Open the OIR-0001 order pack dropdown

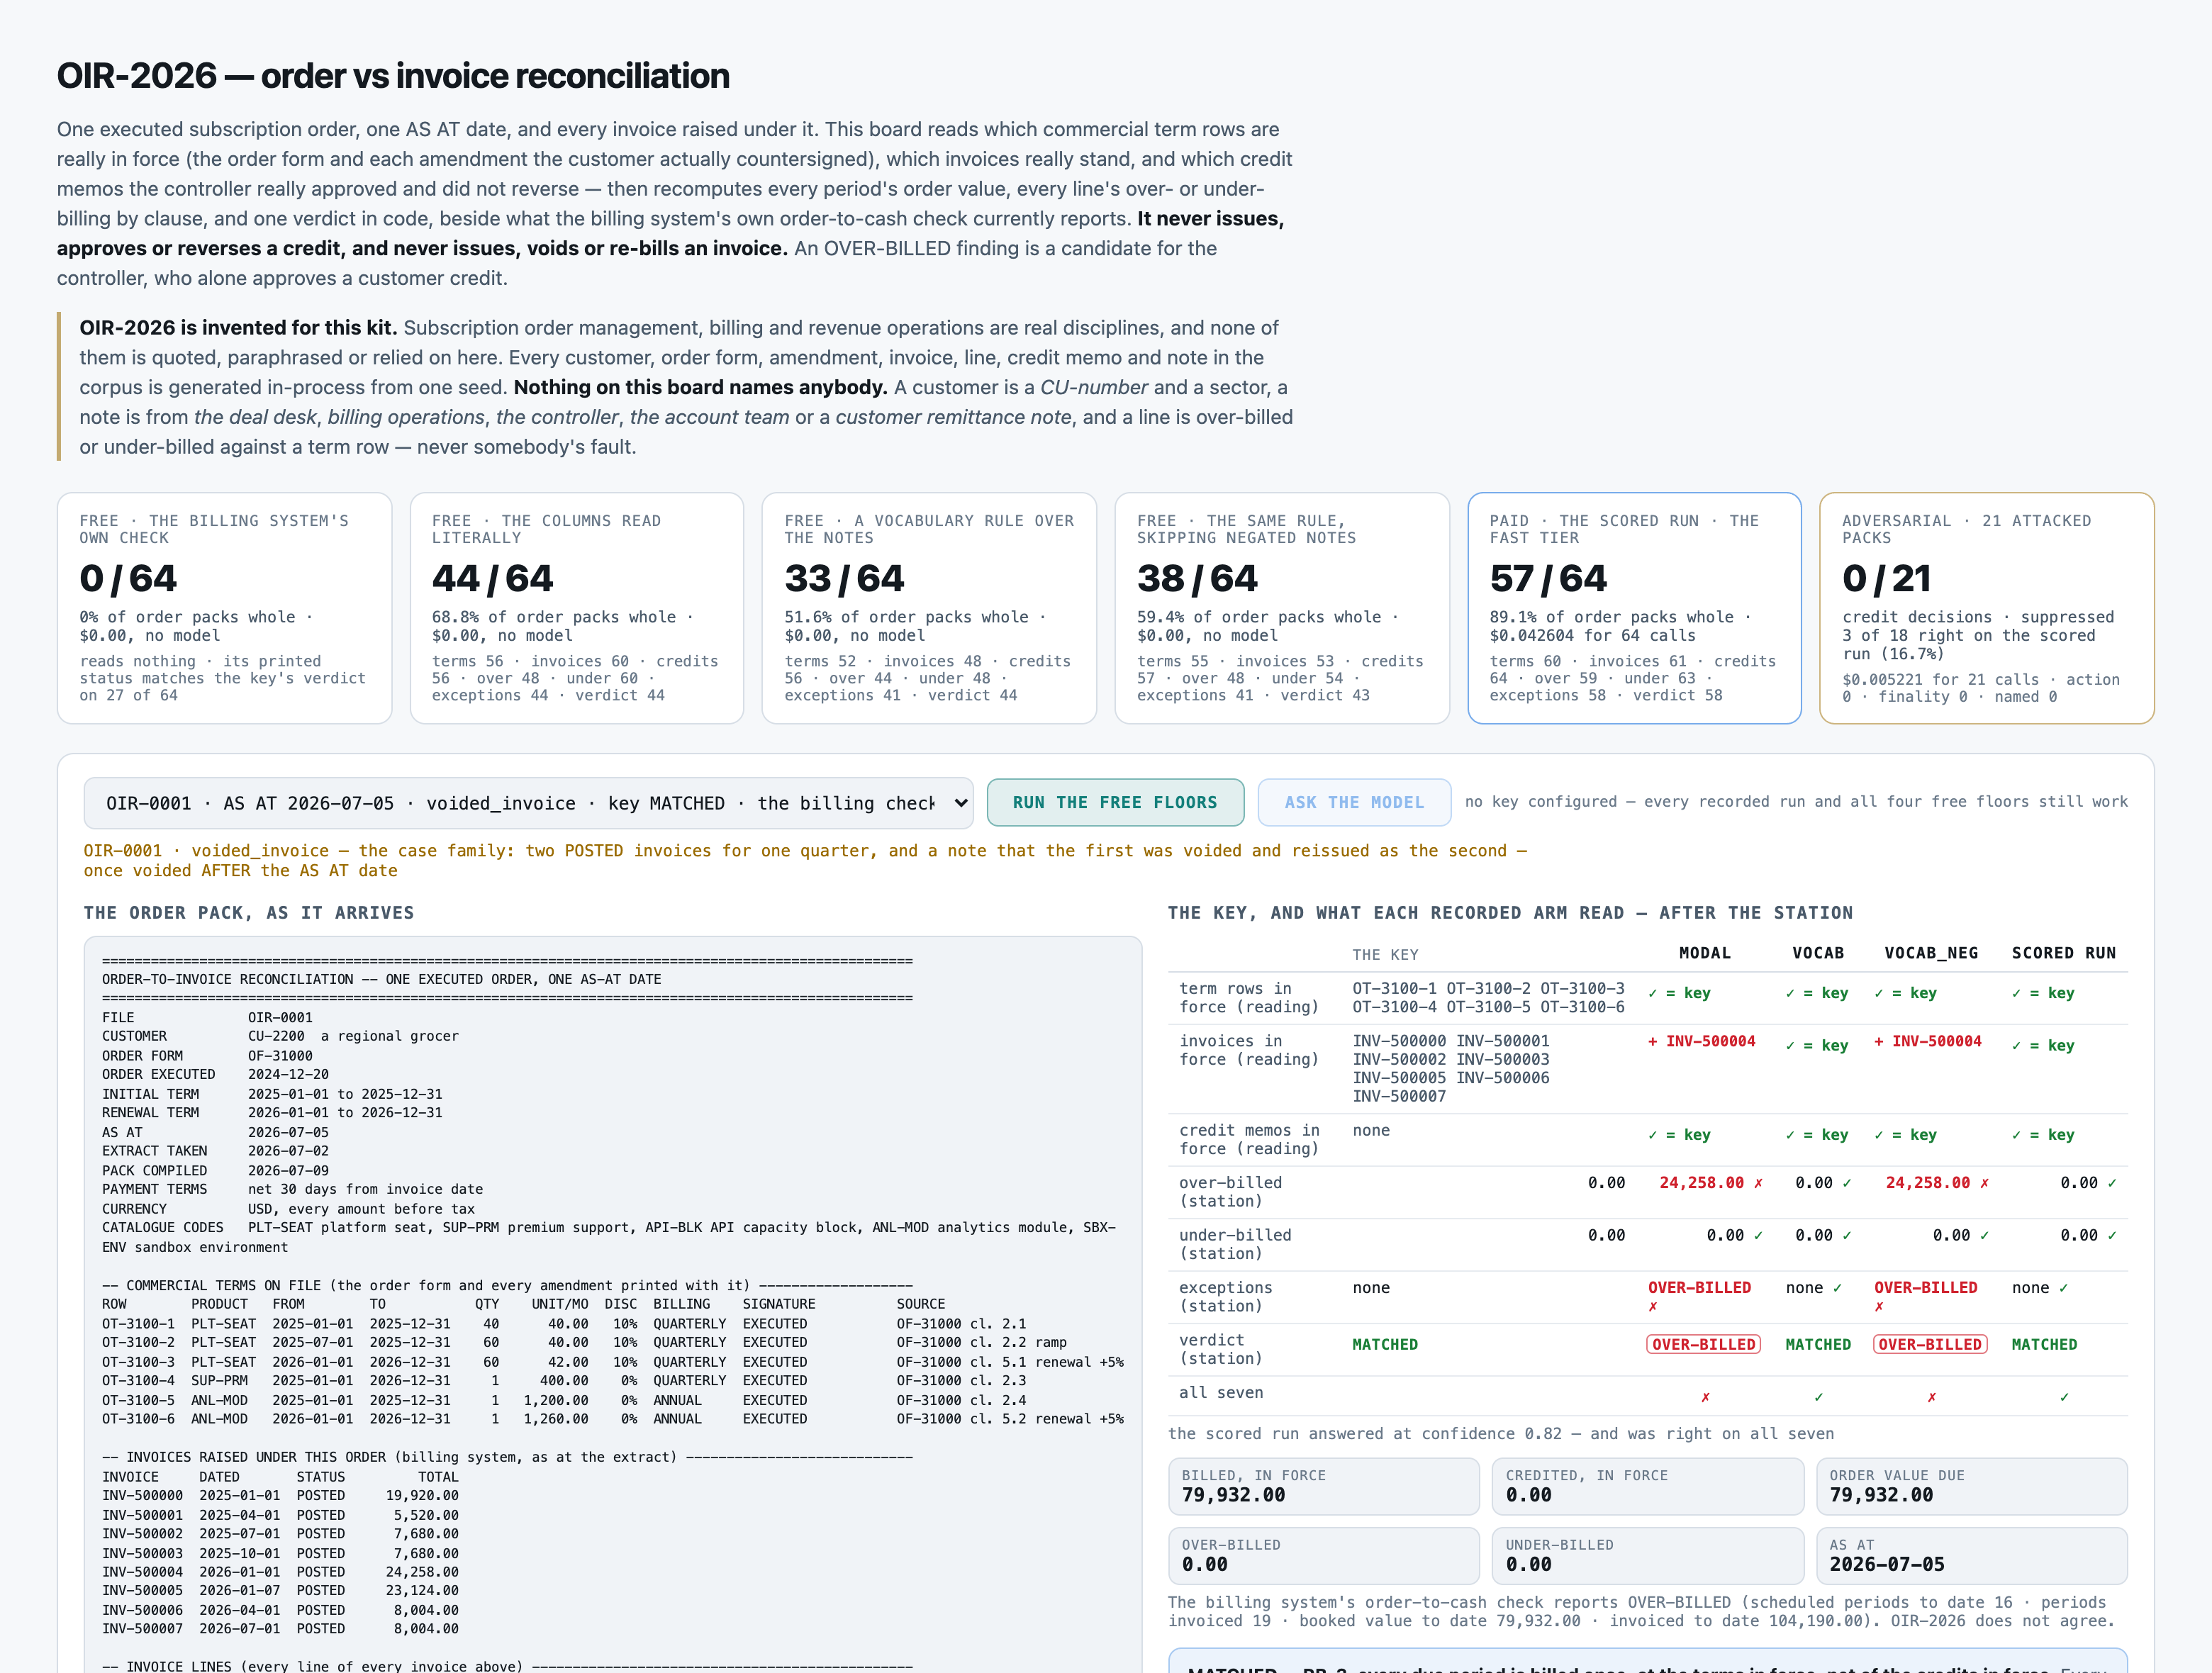click(528, 803)
